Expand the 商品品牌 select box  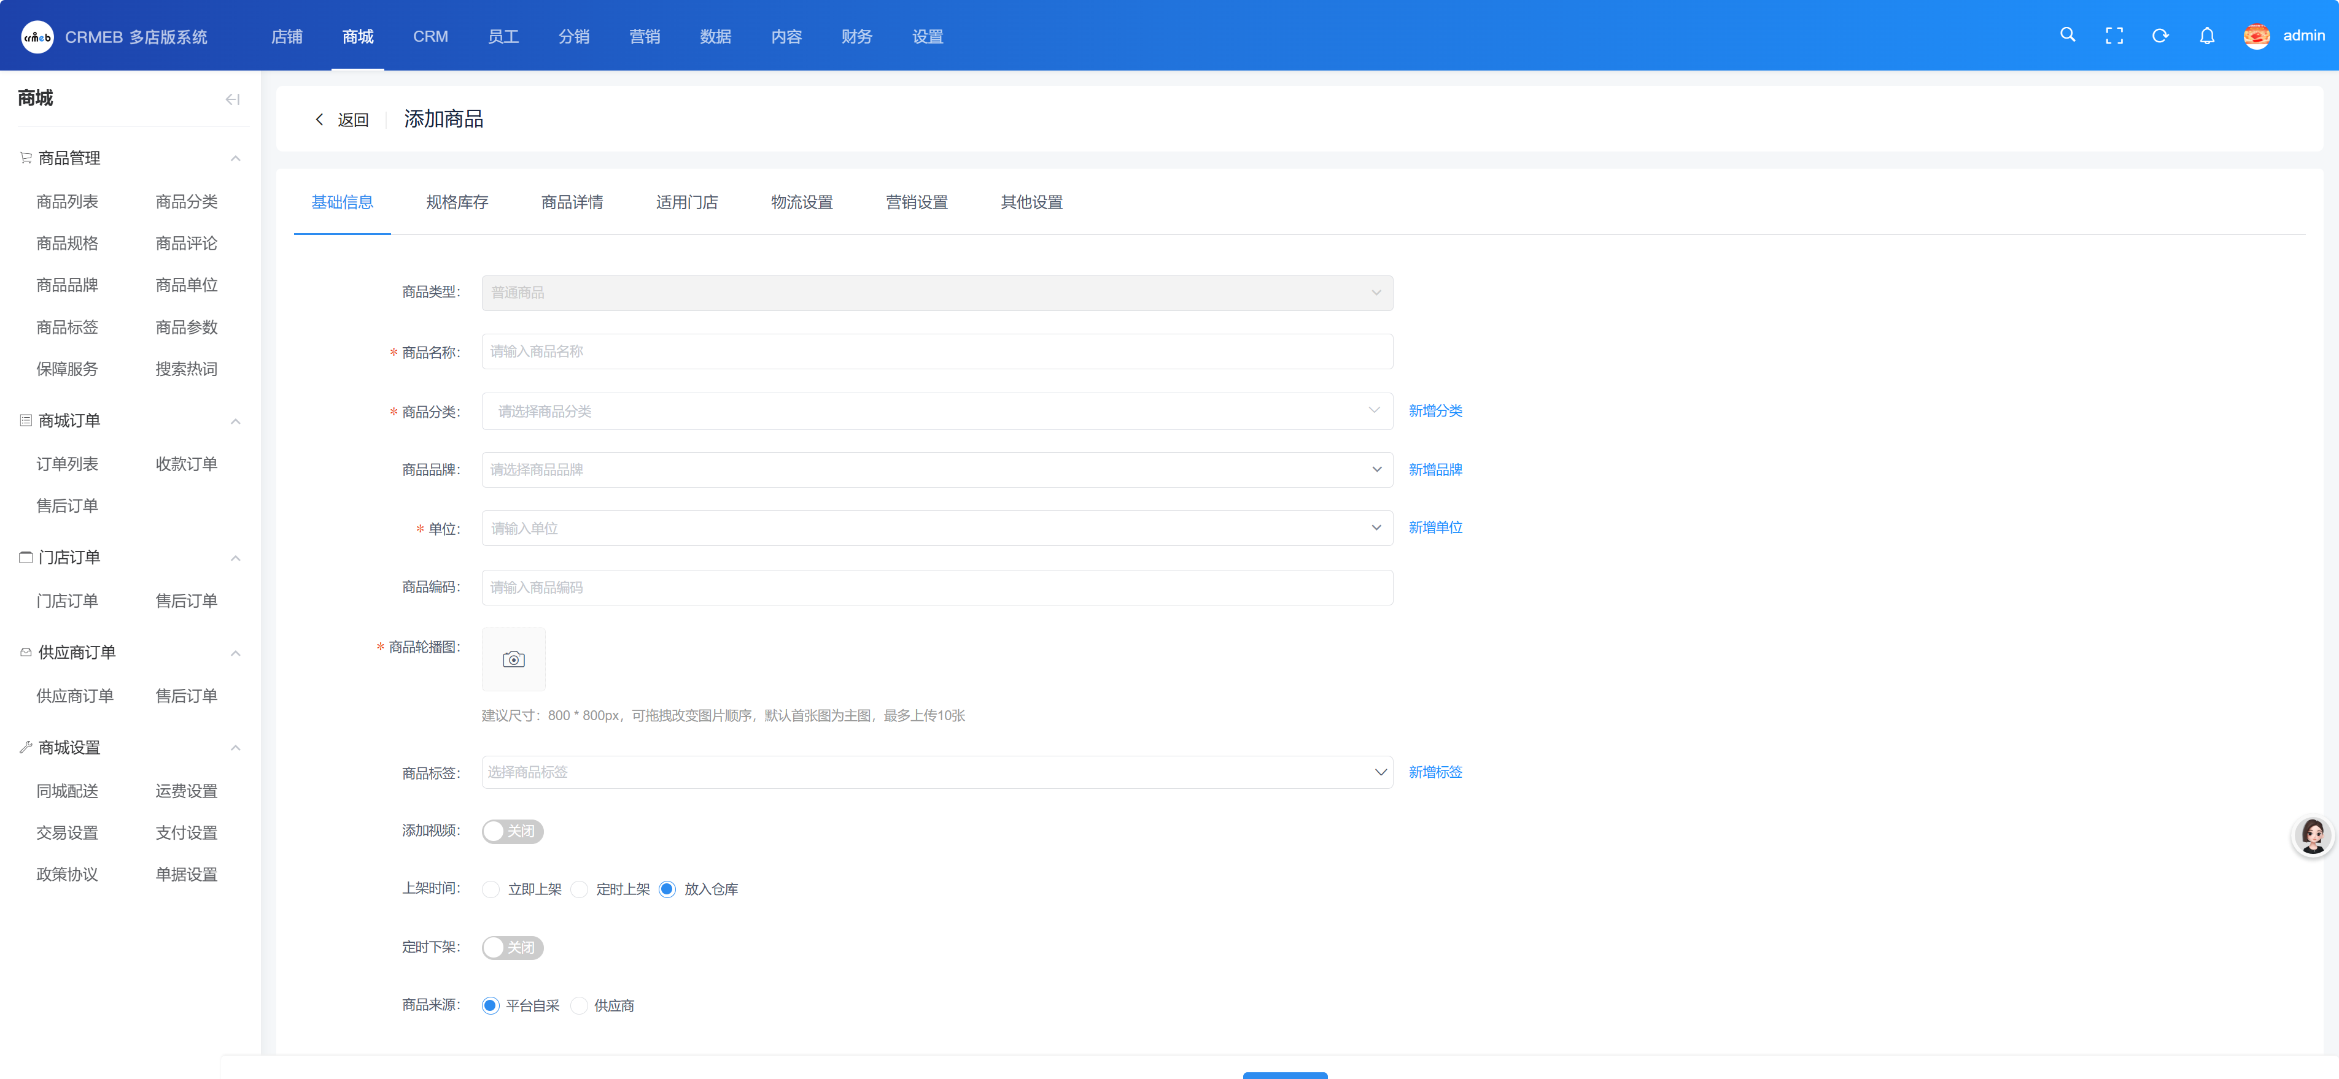pyautogui.click(x=936, y=469)
